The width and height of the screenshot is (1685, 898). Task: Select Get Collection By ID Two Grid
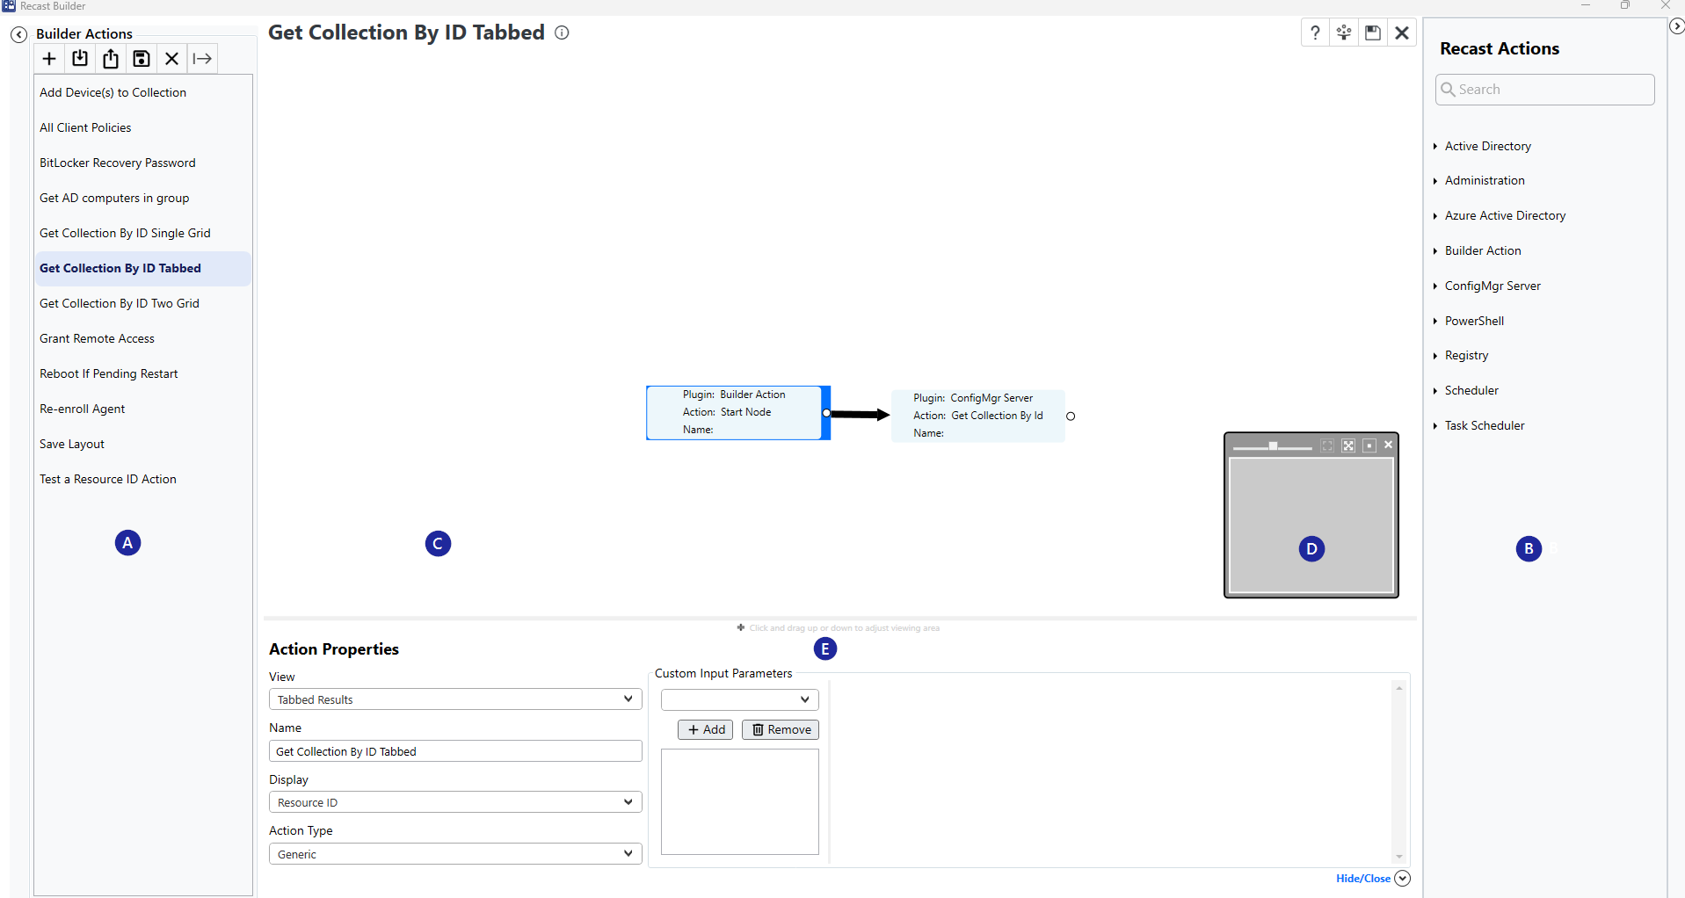(143, 303)
